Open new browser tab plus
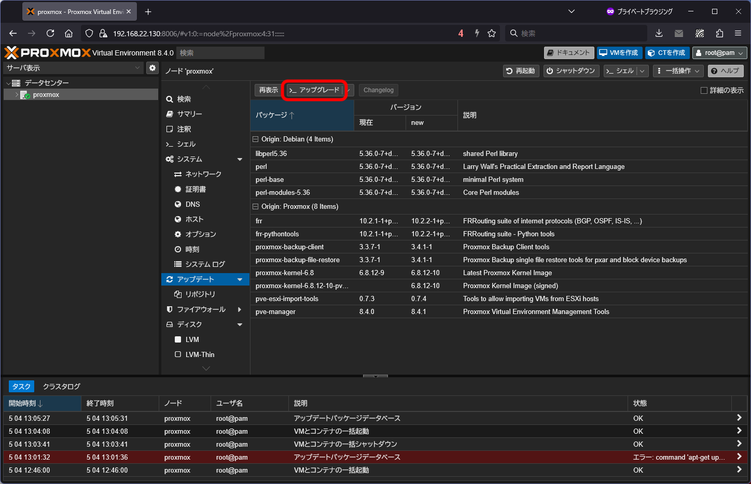Viewport: 751px width, 484px height. 148,11
